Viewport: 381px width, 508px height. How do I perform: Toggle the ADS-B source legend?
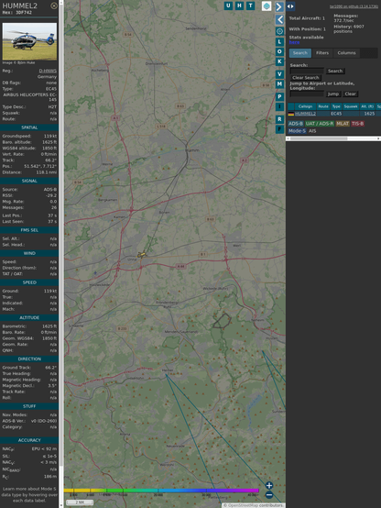pos(296,124)
